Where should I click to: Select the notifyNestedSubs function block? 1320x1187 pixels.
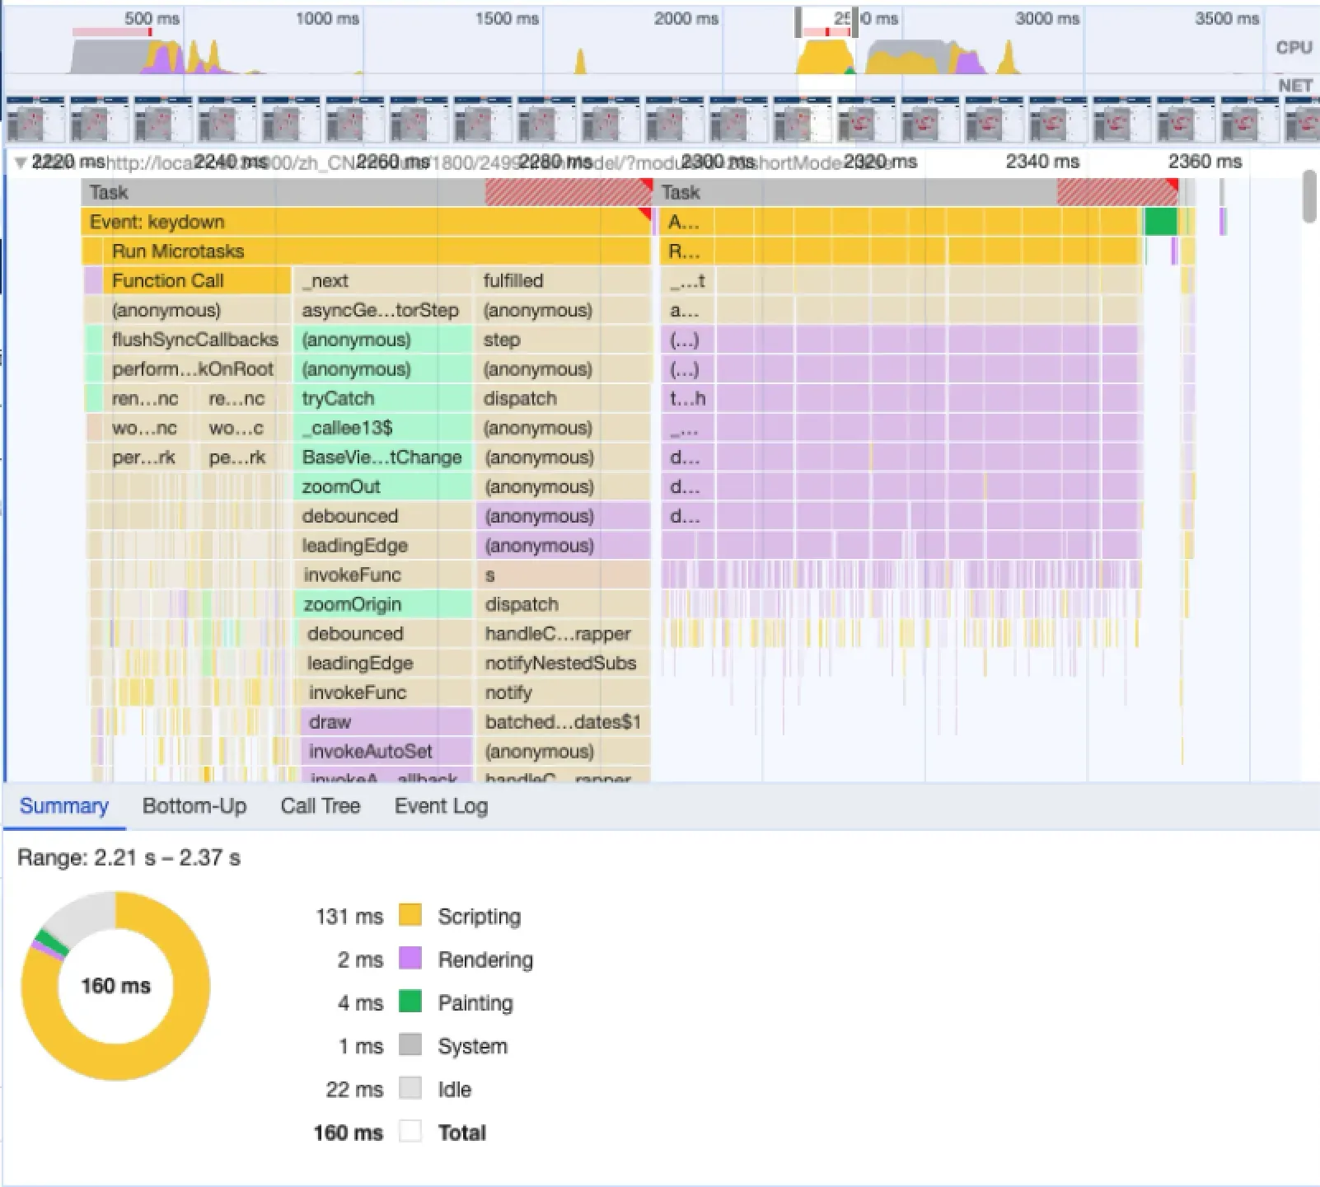click(x=560, y=664)
